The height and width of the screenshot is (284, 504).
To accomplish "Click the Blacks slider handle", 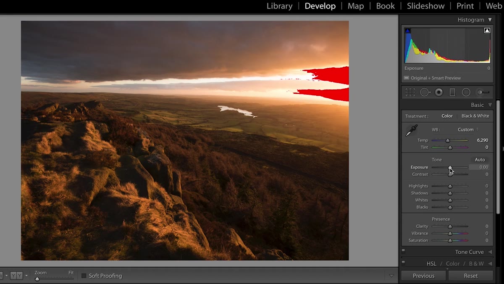I will tap(450, 207).
